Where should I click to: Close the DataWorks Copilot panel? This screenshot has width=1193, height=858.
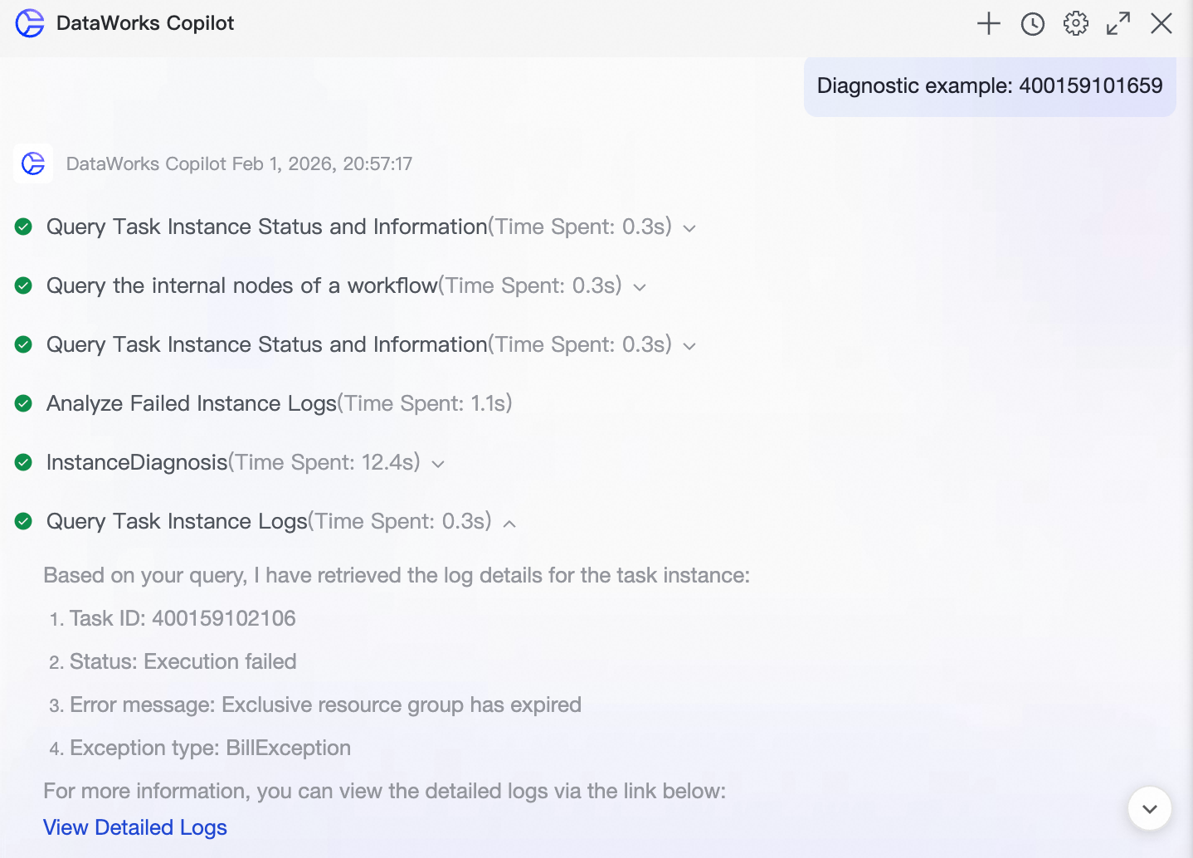pyautogui.click(x=1161, y=23)
